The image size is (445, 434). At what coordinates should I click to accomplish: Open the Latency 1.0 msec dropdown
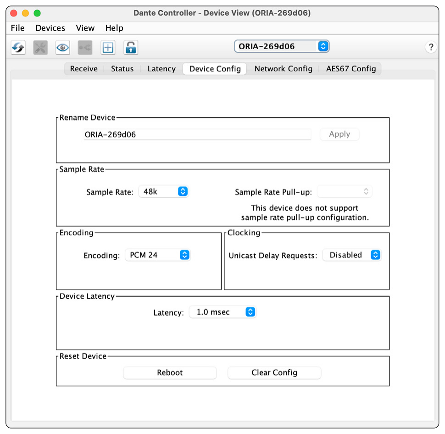222,312
